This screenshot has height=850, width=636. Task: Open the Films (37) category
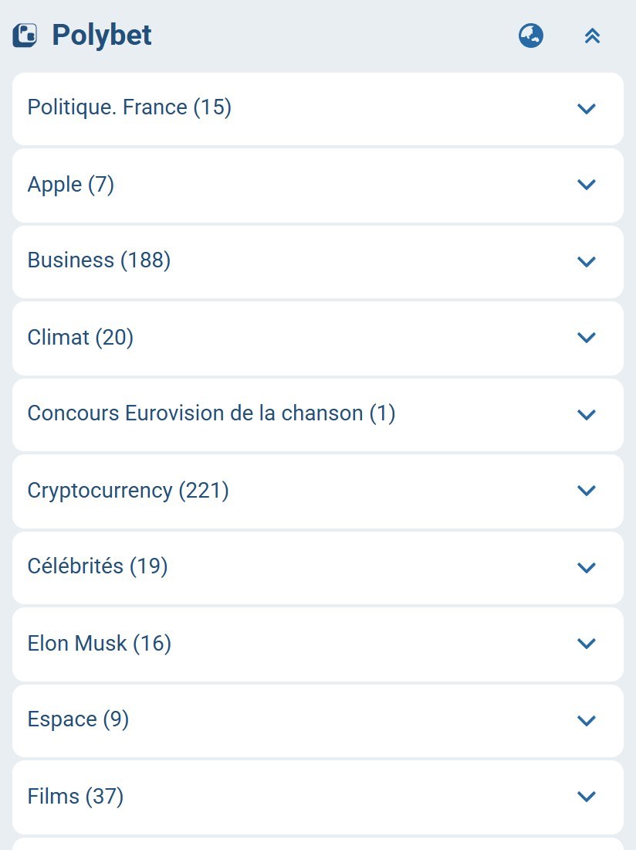75,797
